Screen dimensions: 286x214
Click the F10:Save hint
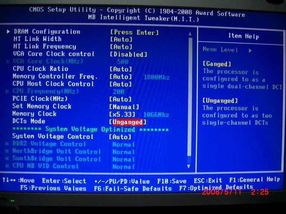(172, 181)
